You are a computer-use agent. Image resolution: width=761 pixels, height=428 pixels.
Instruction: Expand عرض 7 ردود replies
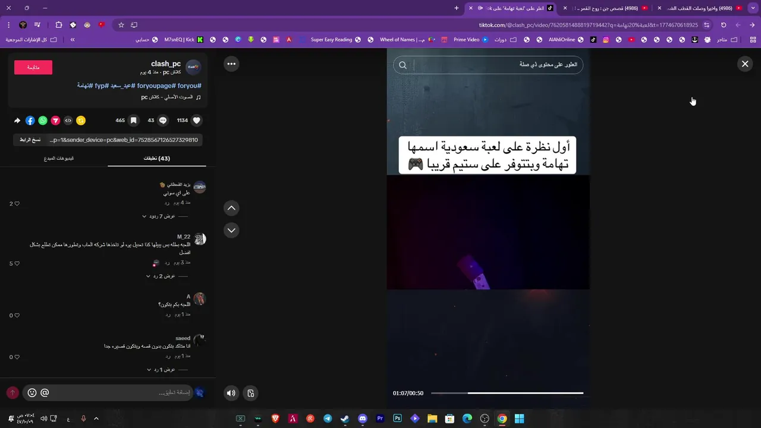click(x=159, y=216)
